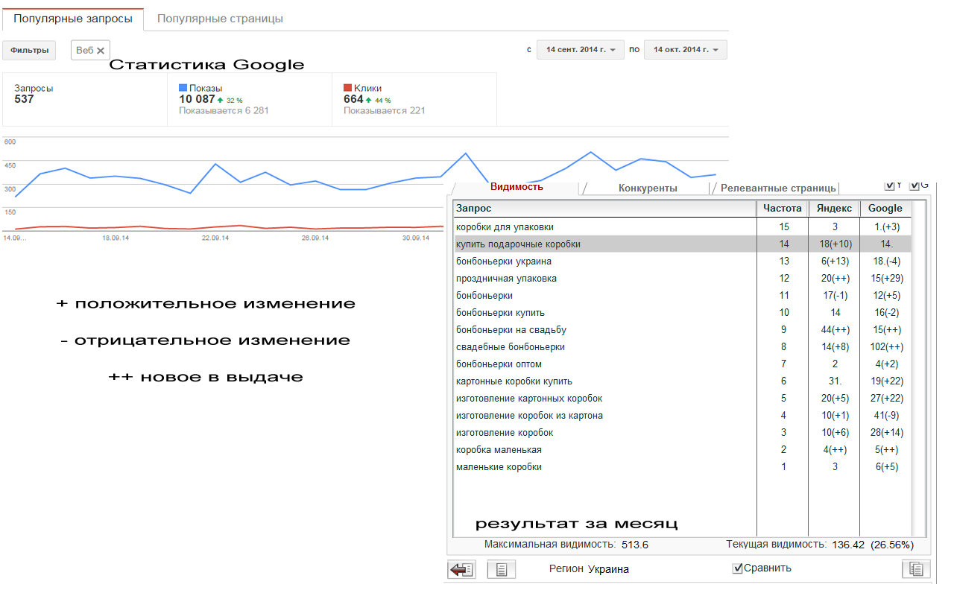This screenshot has height=596, width=954.
Task: Click Яндекс value 31. cell
Action: click(835, 381)
